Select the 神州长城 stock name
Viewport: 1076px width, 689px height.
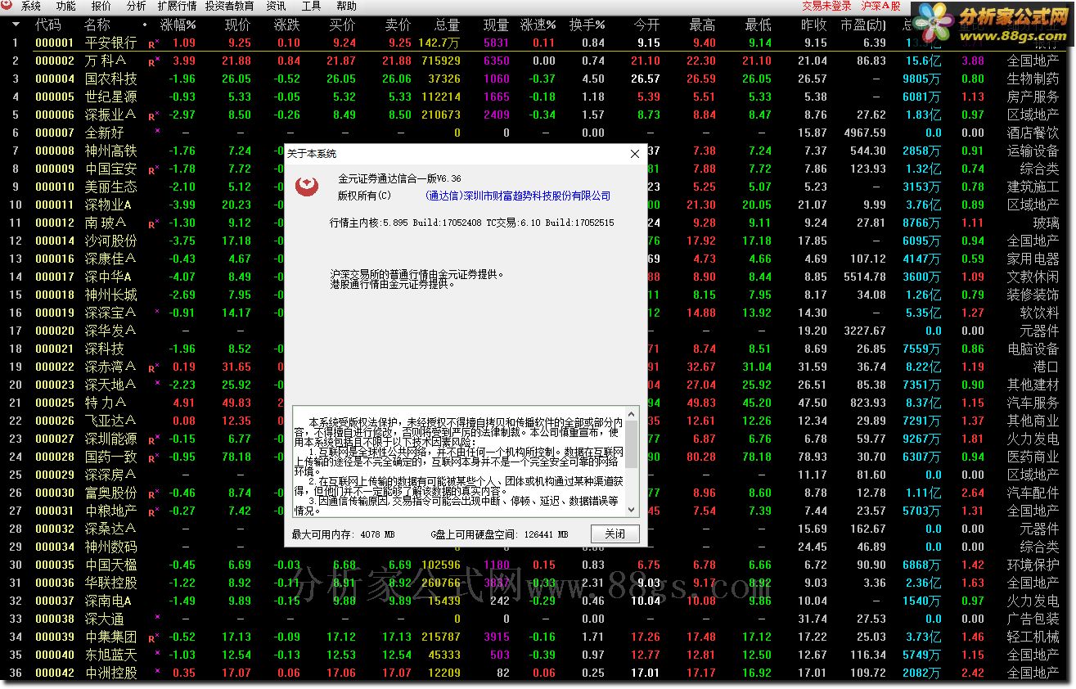(x=111, y=295)
